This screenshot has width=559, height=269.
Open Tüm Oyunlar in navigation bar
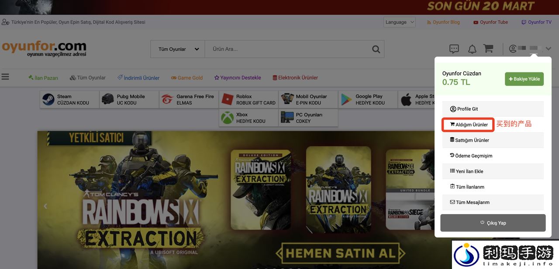(88, 78)
